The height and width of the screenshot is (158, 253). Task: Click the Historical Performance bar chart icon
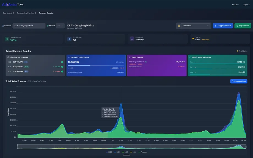(8, 57)
